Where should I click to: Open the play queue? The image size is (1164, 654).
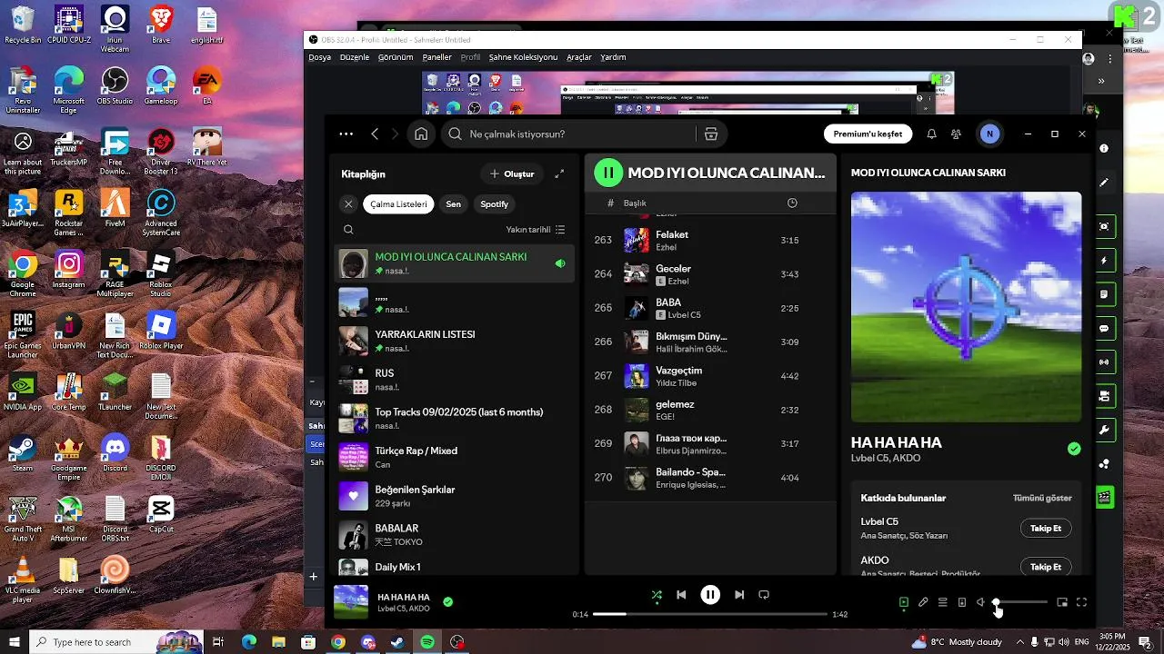943,602
